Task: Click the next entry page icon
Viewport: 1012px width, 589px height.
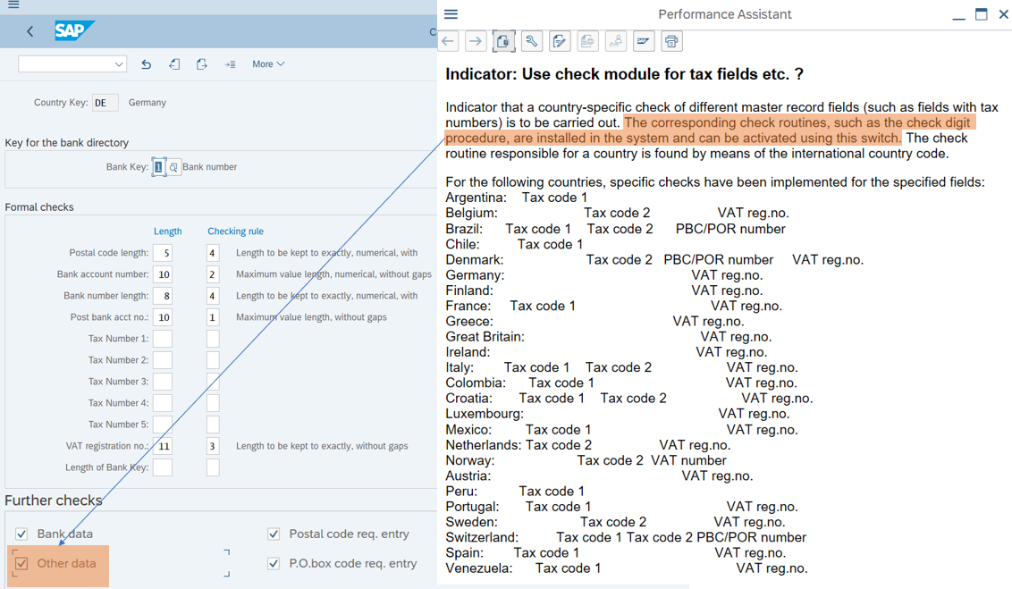Action: [x=202, y=64]
